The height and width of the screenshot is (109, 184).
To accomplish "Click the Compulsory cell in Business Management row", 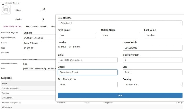I will (x=108, y=103).
